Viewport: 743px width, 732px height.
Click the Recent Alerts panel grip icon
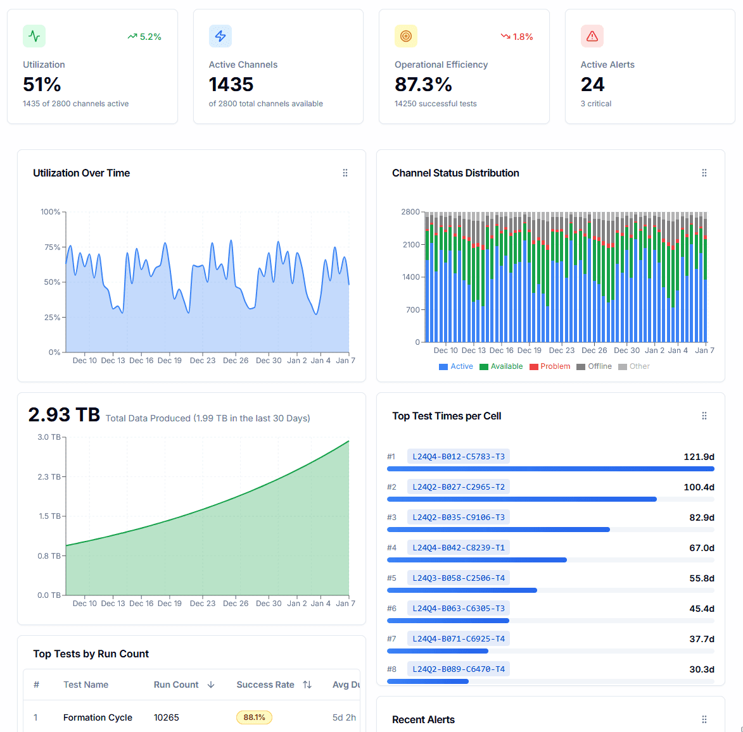(x=704, y=719)
